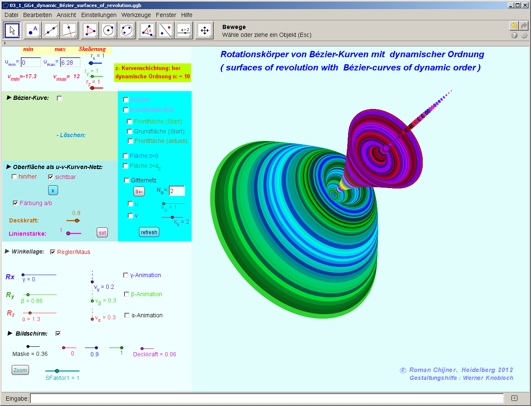Uncheck the Färbung a/b checkbox
Screen dimensions: 531x406
tap(16, 203)
